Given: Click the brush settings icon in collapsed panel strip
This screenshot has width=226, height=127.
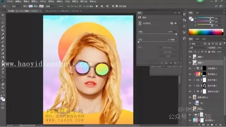Looking at the screenshot, I should 184,32.
